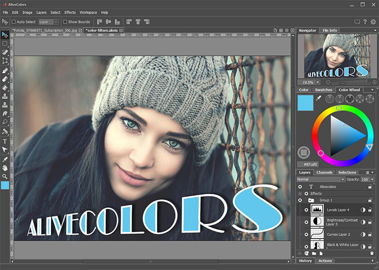Click the foreground color swatch in left toolbar
Viewport: 379px width, 270px height.
pos(5,185)
